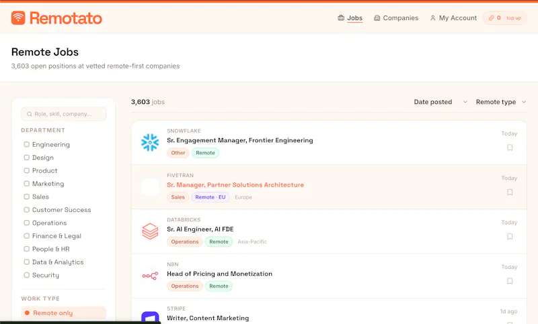Click the Stripe company logo
Screen dimensions: 538x324
coord(150,317)
